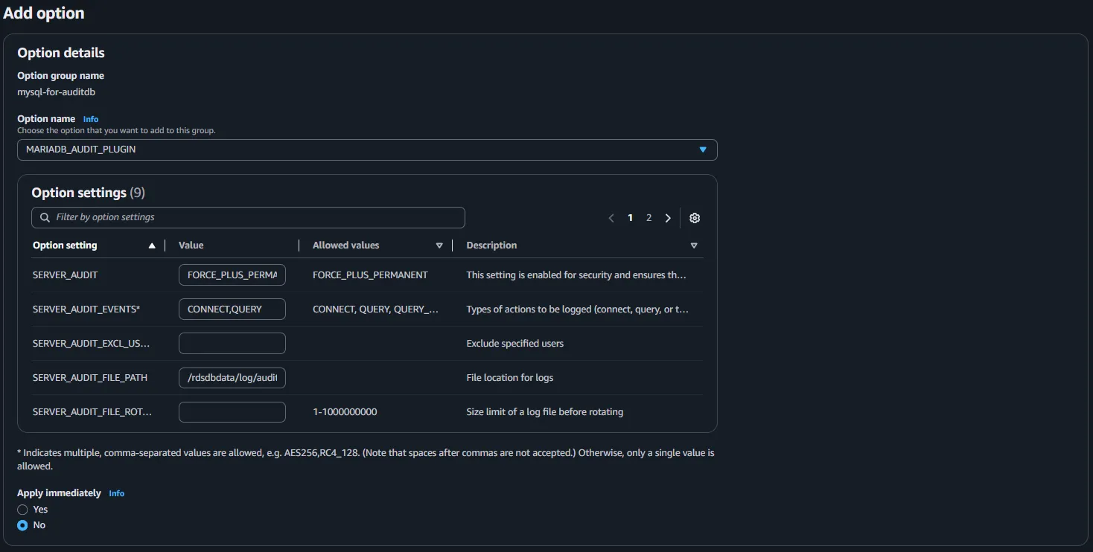Viewport: 1093px width, 552px height.
Task: Click the Description column sort arrow
Action: (x=694, y=245)
